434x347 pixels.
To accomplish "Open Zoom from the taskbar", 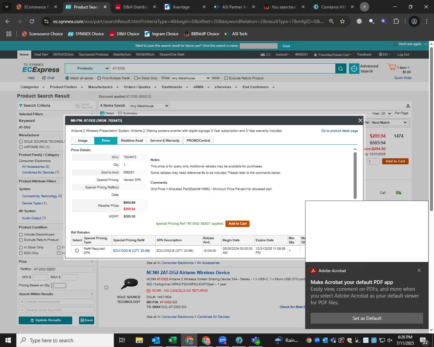I will (222, 340).
